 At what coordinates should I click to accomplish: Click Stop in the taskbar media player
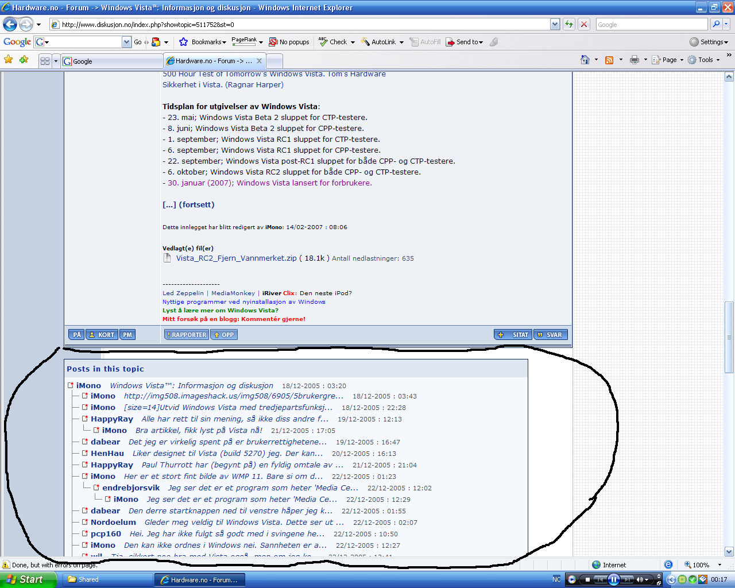tap(587, 580)
